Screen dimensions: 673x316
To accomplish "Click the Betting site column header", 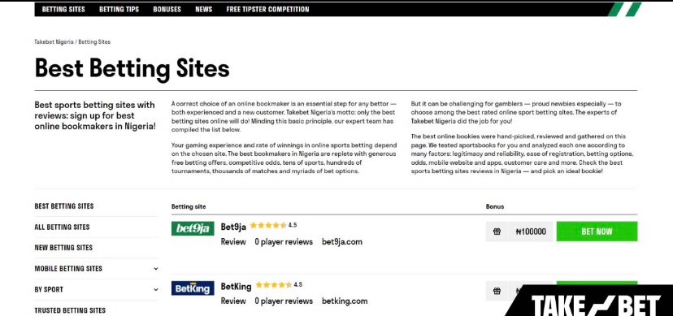I will tap(189, 206).
